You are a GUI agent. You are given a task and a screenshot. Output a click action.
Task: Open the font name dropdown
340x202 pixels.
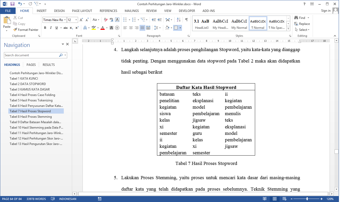[x=65, y=20]
